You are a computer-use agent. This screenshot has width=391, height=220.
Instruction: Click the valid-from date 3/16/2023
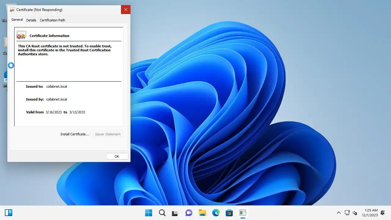point(54,112)
